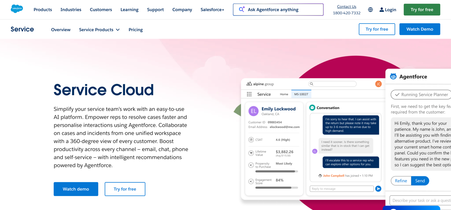Select the MS-10027 tab
This screenshot has height=210, width=451.
click(x=301, y=94)
